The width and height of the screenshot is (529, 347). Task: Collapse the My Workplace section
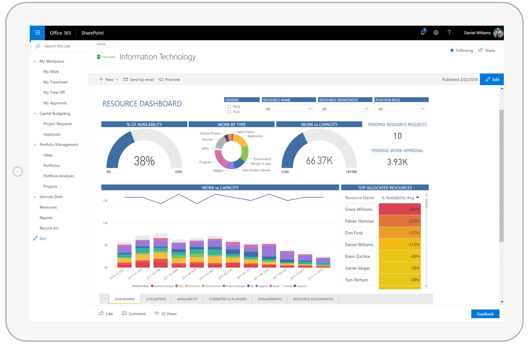click(35, 61)
